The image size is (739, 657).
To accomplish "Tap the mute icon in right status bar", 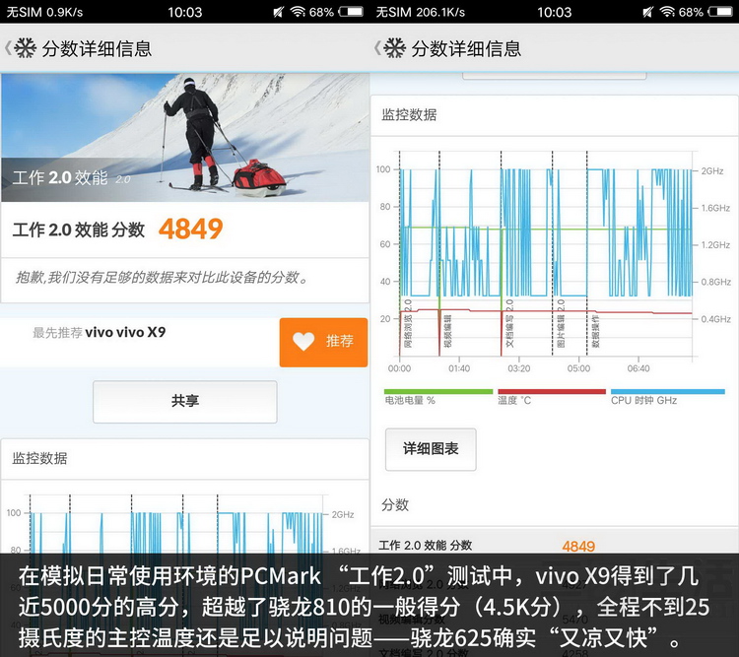I will (x=648, y=12).
